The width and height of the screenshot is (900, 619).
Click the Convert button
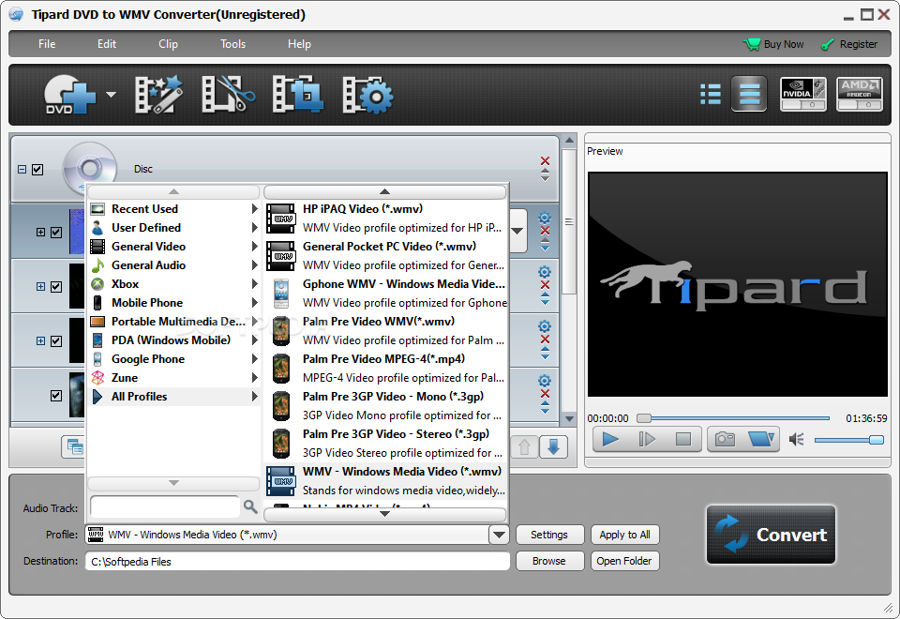pyautogui.click(x=771, y=535)
